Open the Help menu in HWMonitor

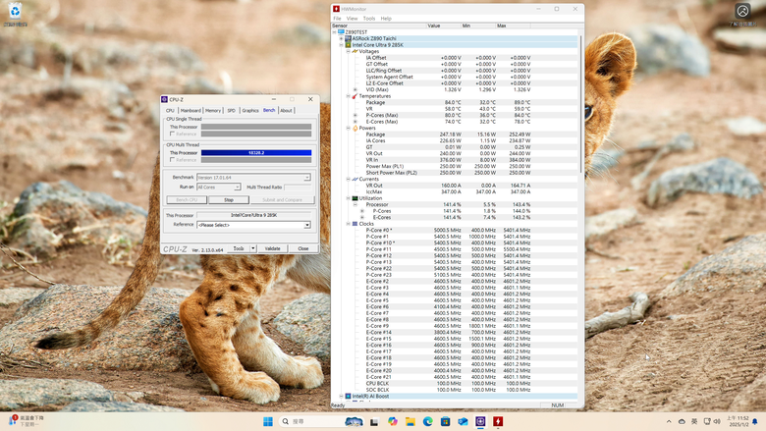[x=386, y=19]
